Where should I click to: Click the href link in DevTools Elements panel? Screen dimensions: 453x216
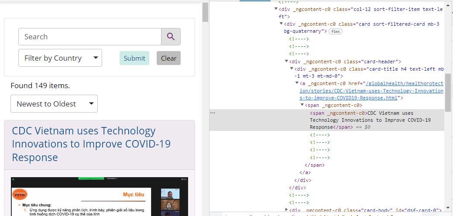coord(371,91)
